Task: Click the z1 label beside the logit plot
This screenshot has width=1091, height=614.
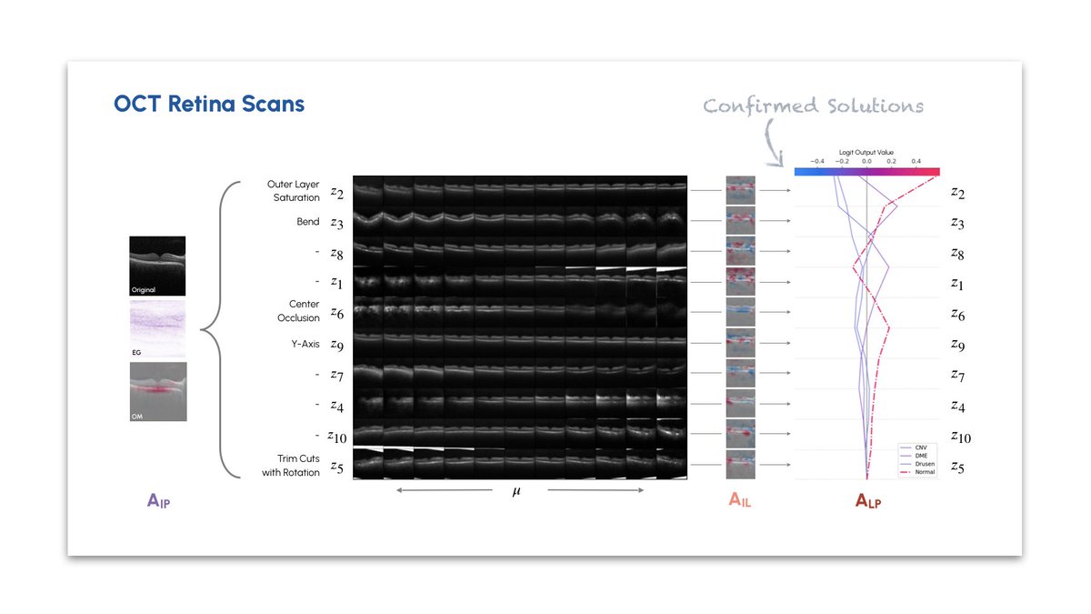Action: tap(957, 284)
